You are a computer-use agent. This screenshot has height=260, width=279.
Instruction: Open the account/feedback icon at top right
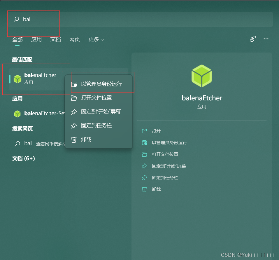coord(253,39)
